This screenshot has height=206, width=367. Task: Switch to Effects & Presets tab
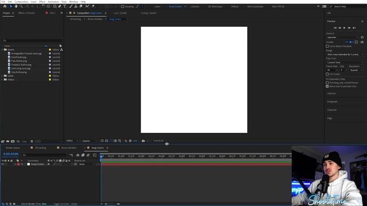tap(26, 13)
